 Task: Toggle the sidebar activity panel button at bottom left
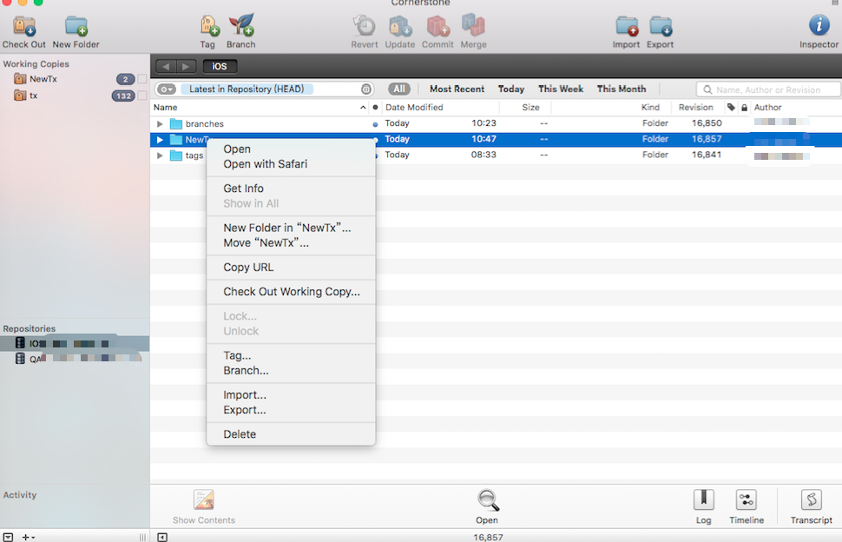coord(8,537)
